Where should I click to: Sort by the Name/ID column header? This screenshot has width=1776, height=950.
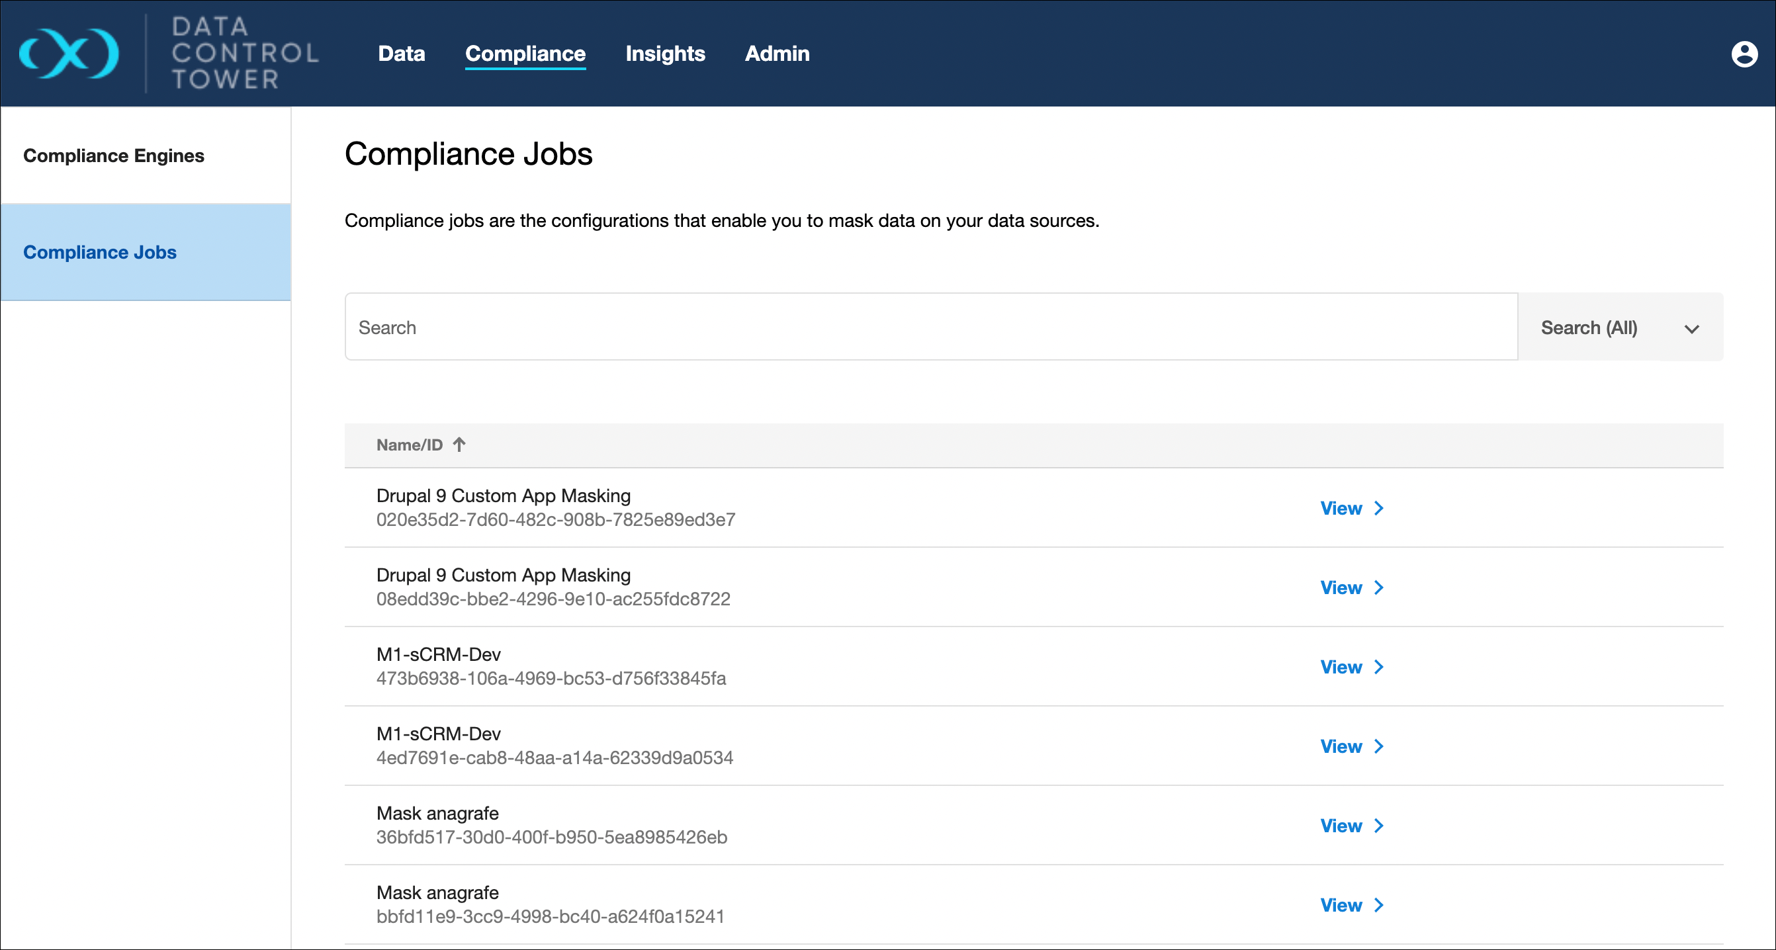[410, 445]
